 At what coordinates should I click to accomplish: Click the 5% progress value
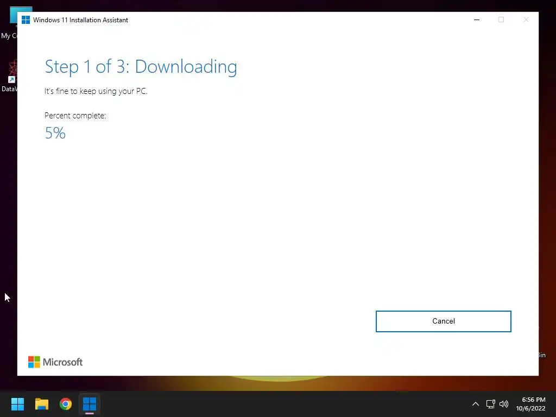[55, 133]
